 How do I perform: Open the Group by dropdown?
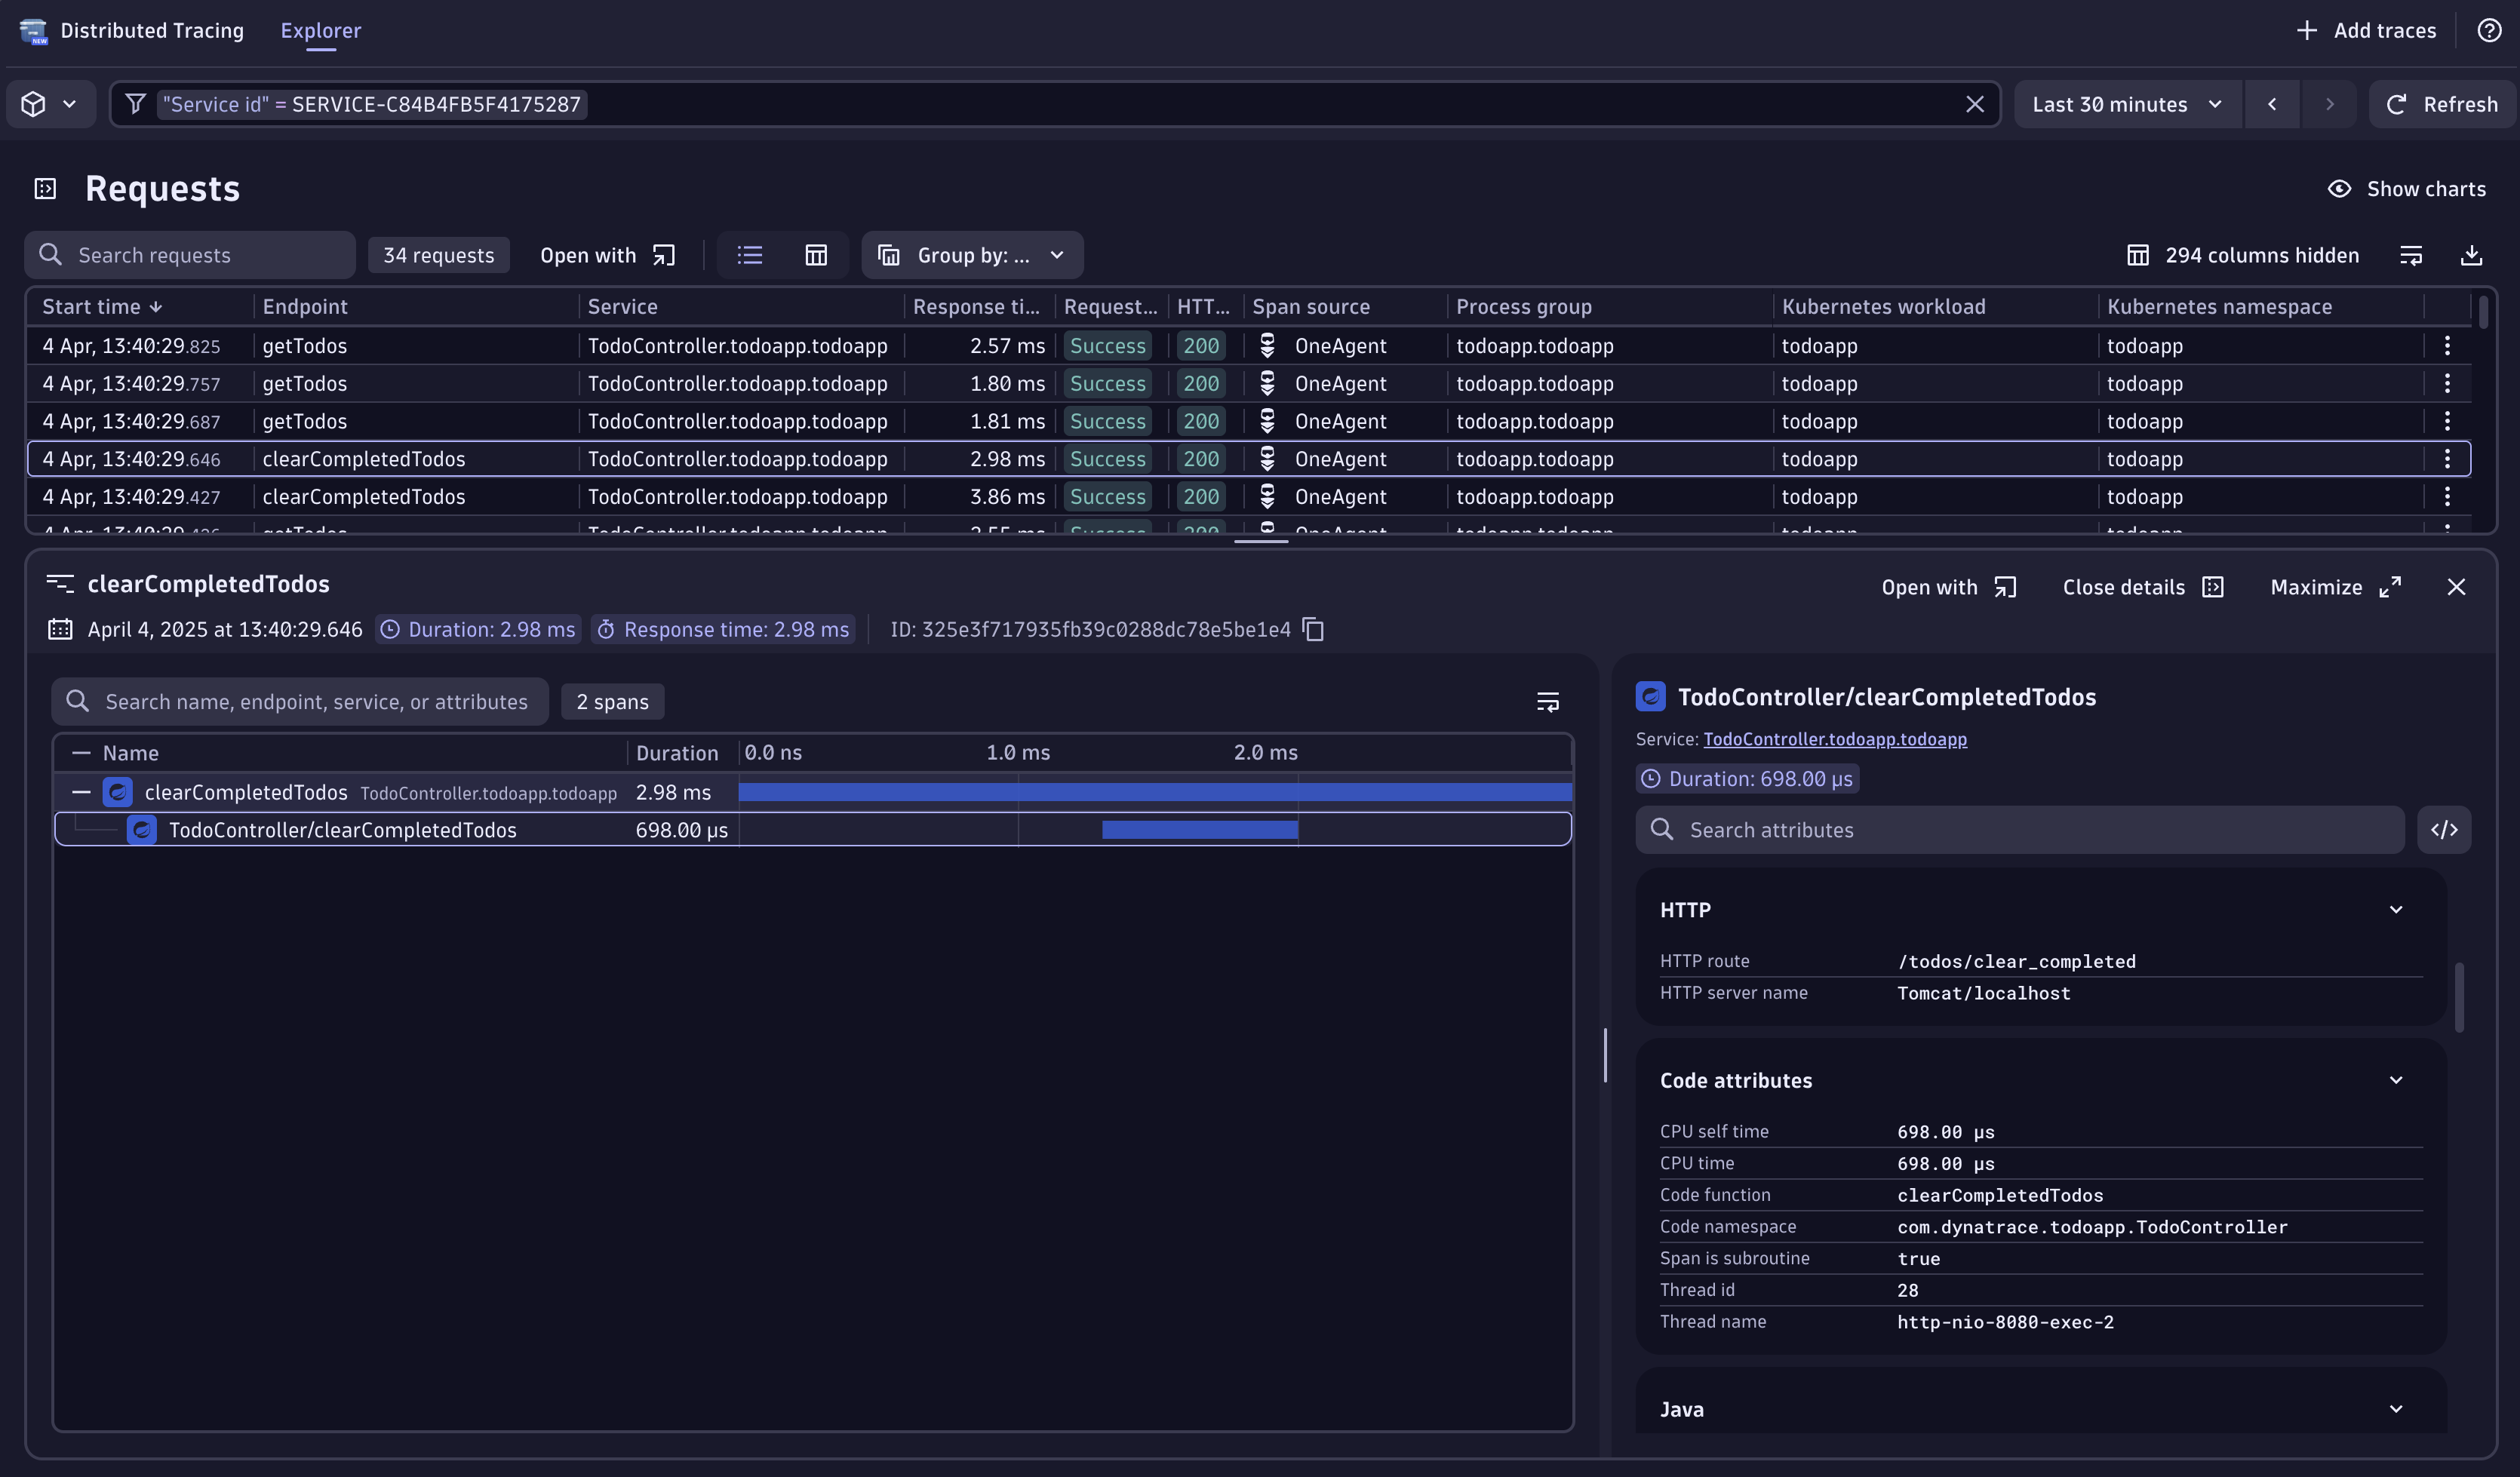971,255
